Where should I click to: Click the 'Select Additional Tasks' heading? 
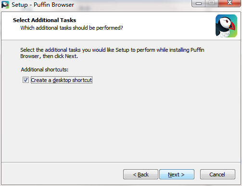coord(44,20)
